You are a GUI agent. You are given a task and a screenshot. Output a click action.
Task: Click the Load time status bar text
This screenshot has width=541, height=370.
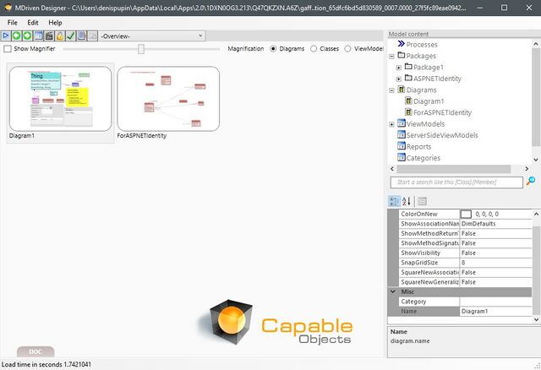pyautogui.click(x=46, y=364)
